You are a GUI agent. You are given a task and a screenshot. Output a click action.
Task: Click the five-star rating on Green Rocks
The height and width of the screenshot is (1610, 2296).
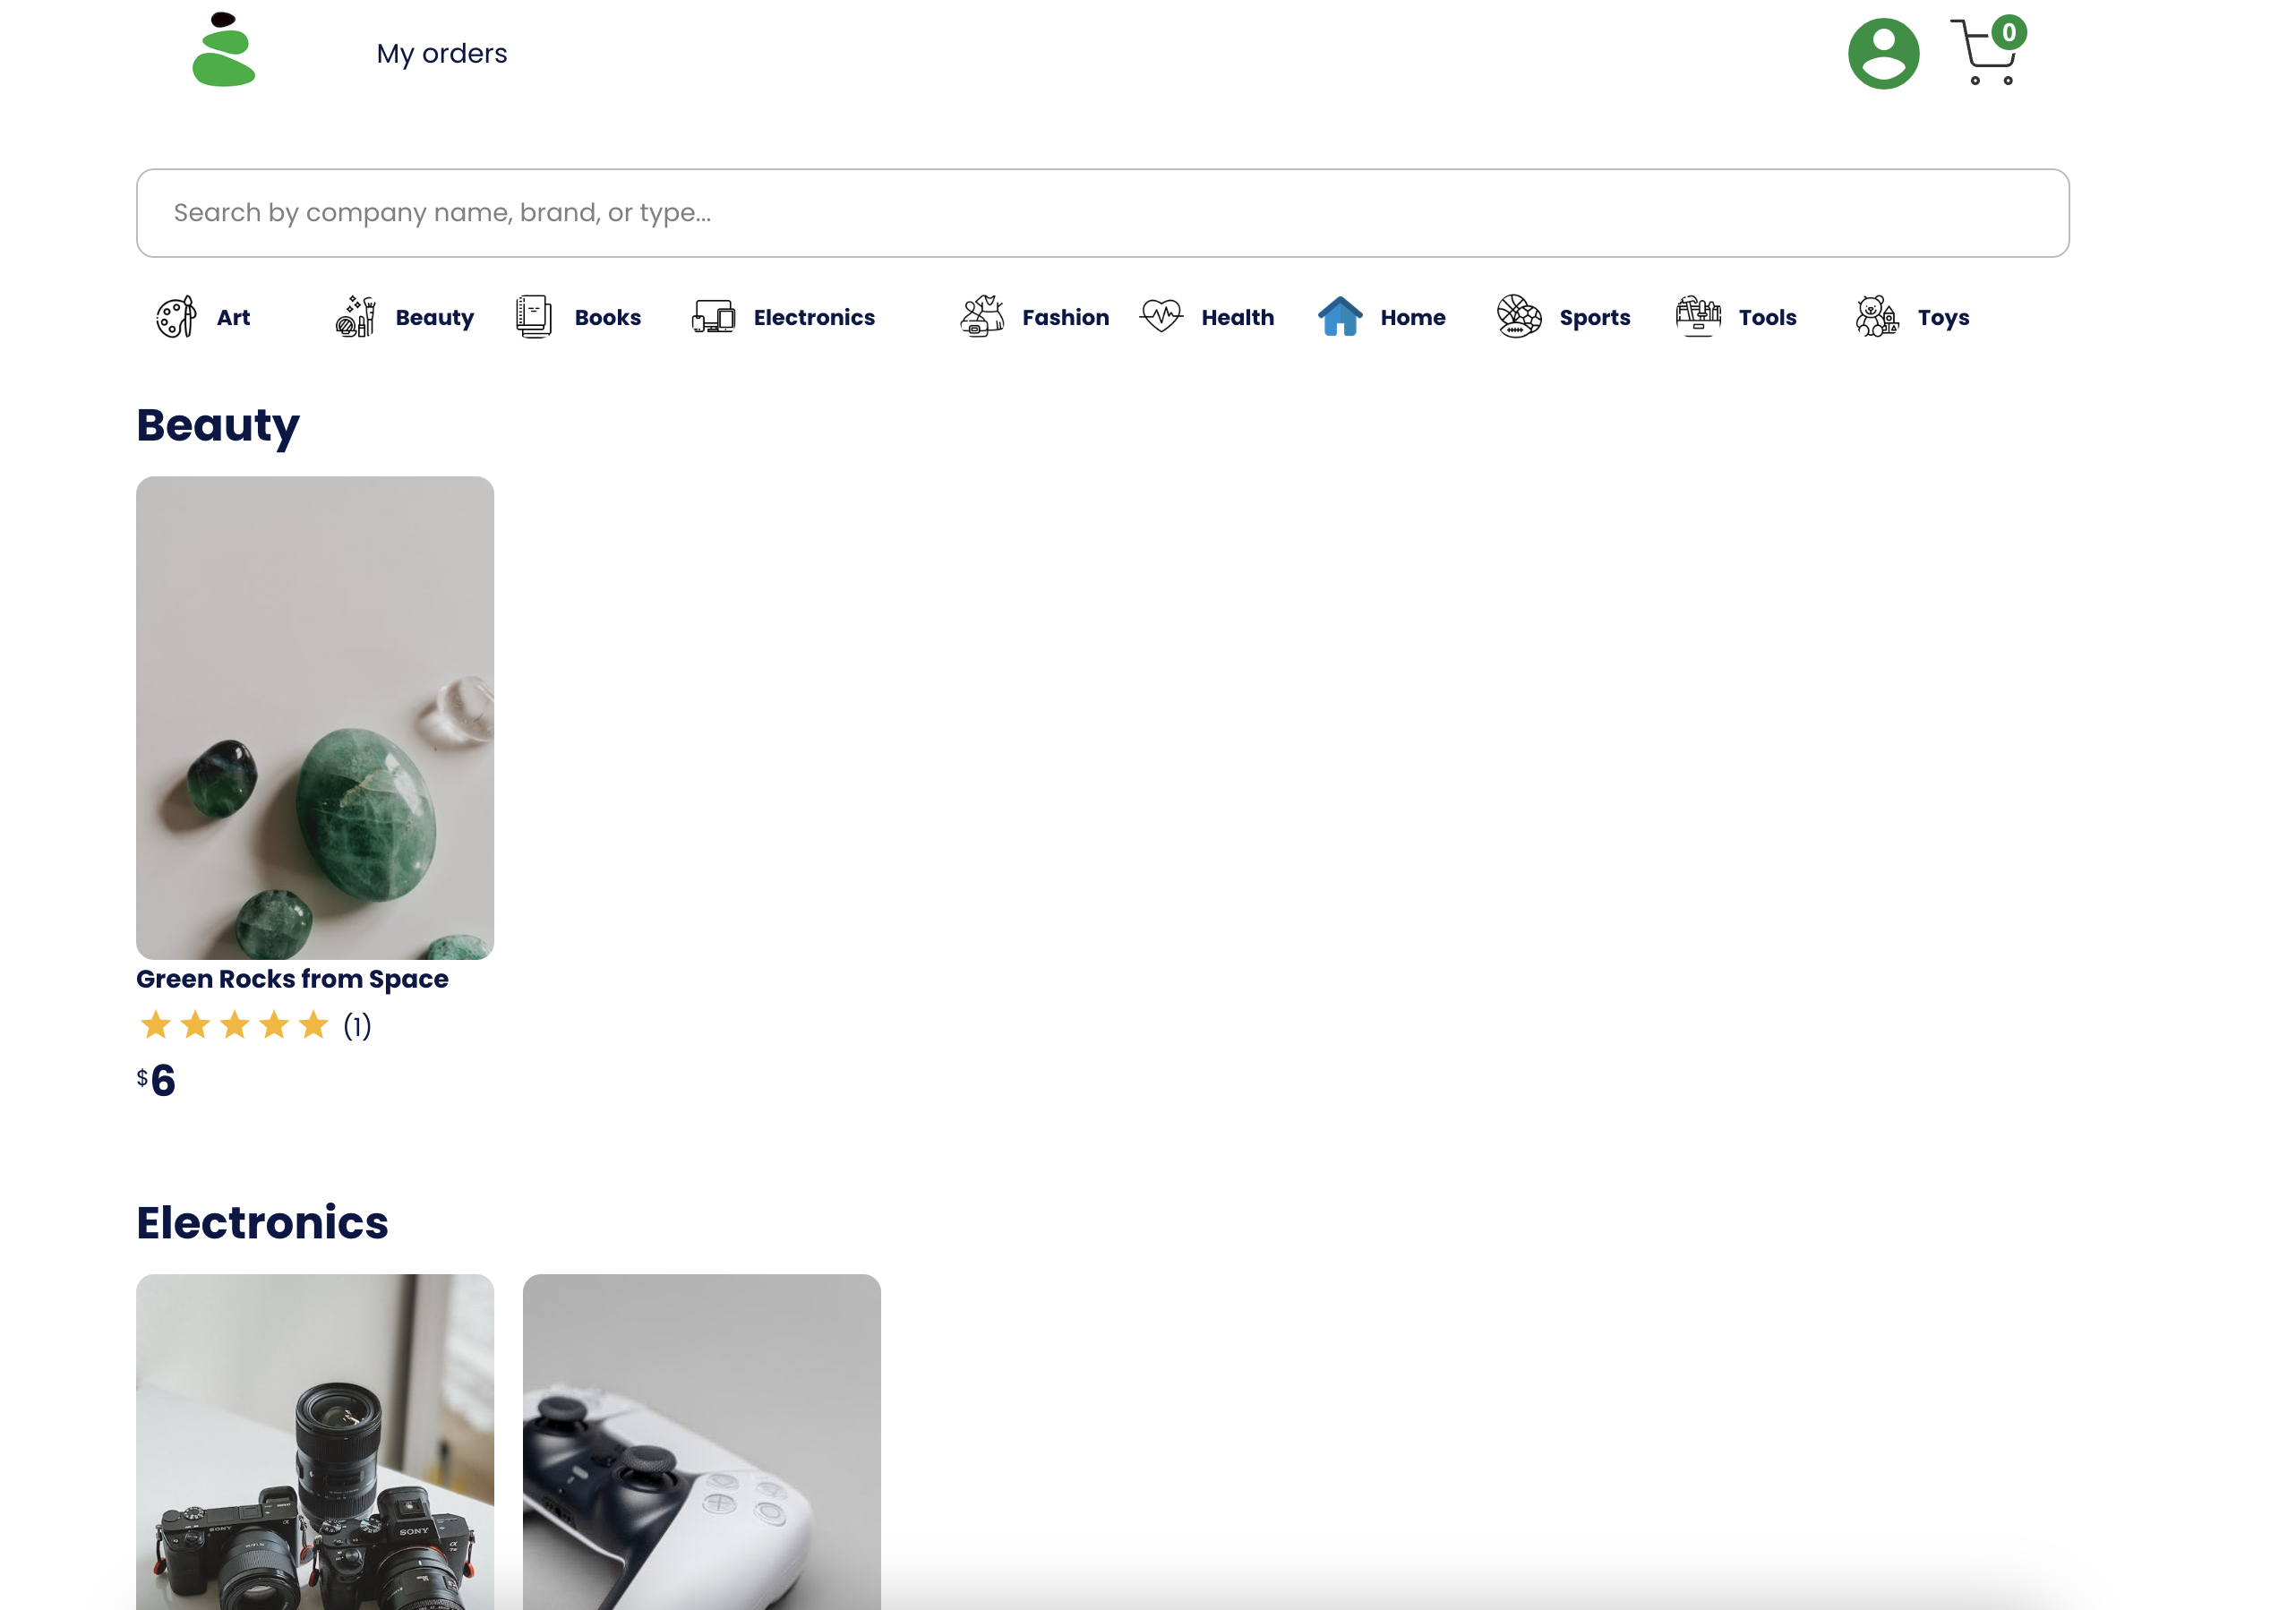(235, 1025)
